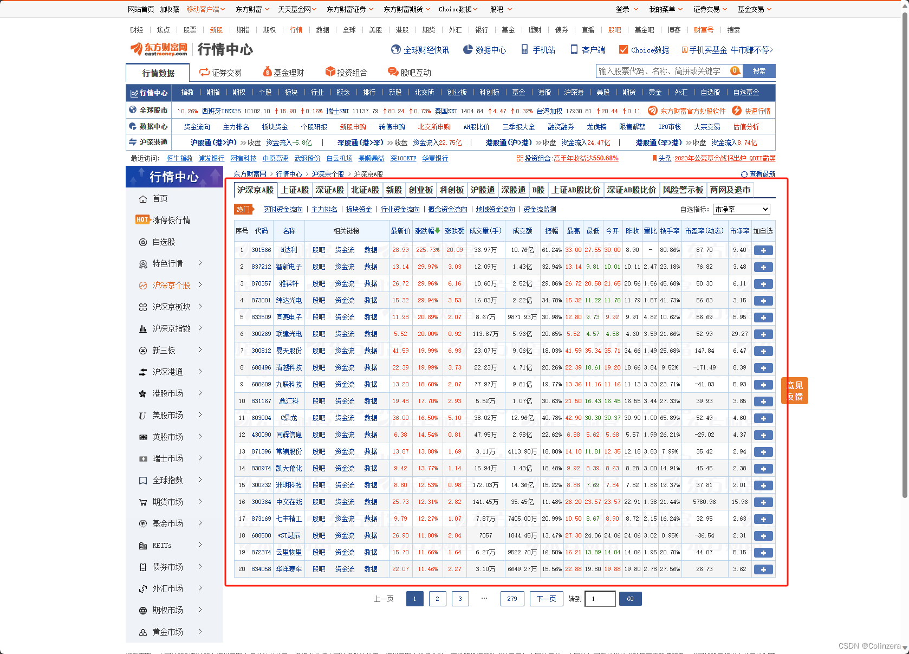Click the GO page jump button

pyautogui.click(x=630, y=599)
